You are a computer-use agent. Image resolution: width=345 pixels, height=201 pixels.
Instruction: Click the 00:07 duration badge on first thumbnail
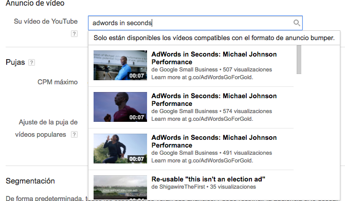click(137, 76)
